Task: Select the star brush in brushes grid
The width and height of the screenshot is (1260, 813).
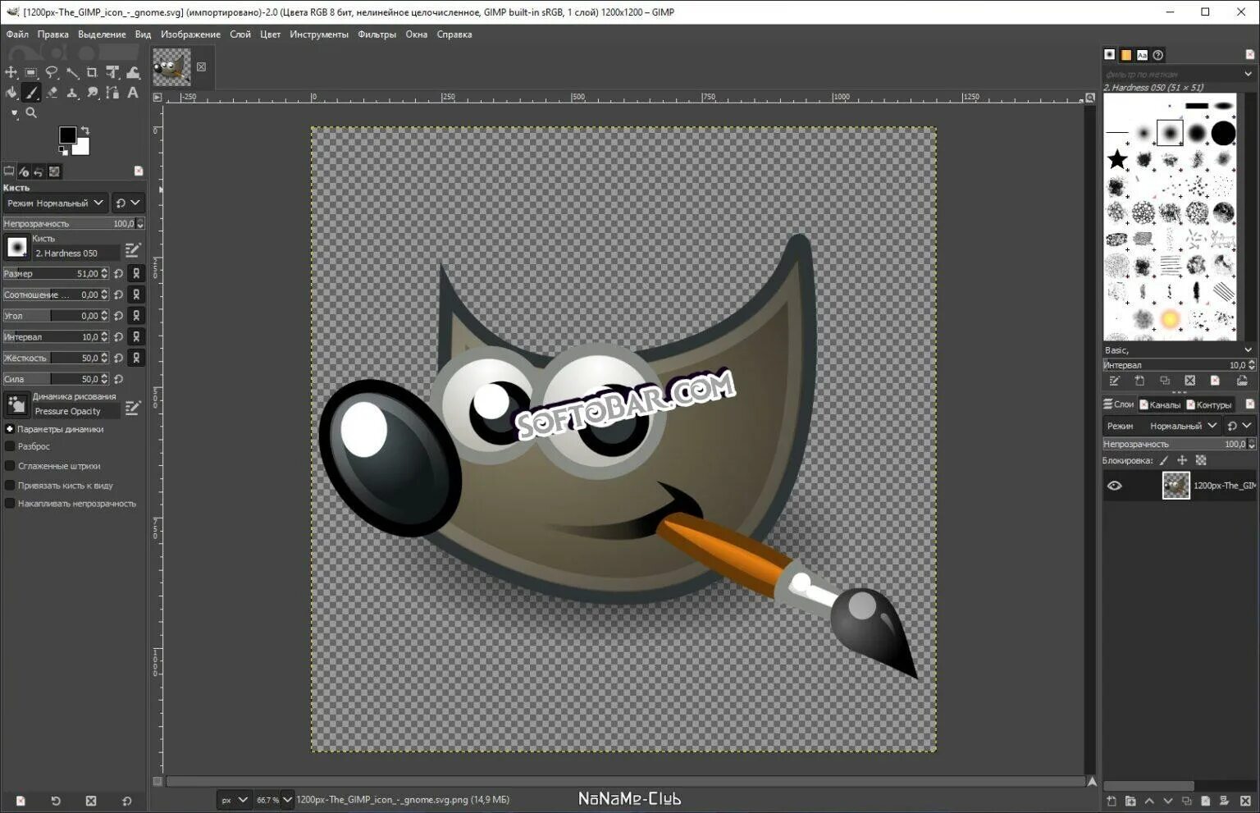Action: 1117,159
